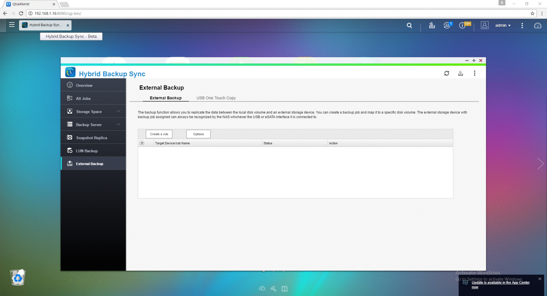Open Chrome menu vertical dots
The image size is (547, 296).
542,14
